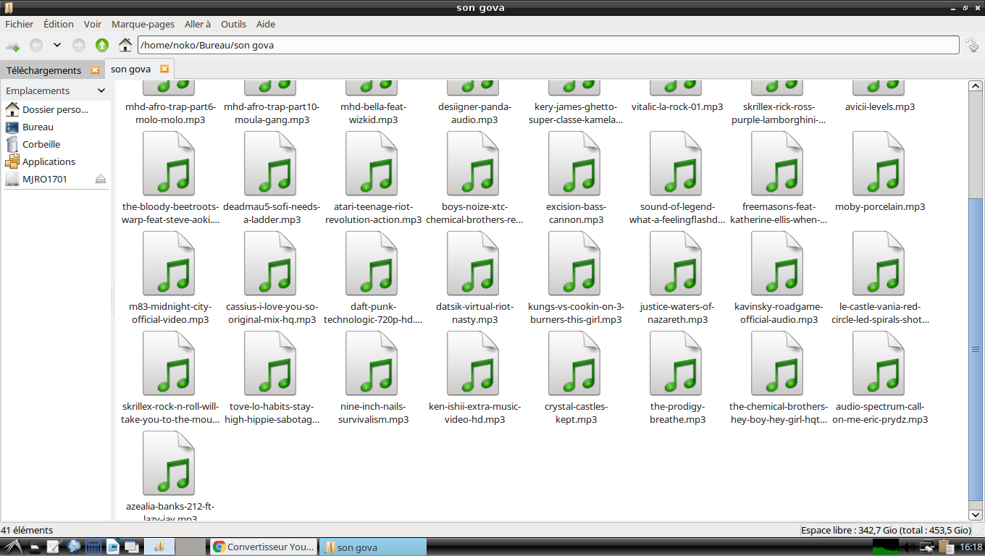
Task: Open the Outils menu
Action: [234, 24]
